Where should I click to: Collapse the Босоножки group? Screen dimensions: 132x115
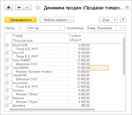[x=7, y=83]
